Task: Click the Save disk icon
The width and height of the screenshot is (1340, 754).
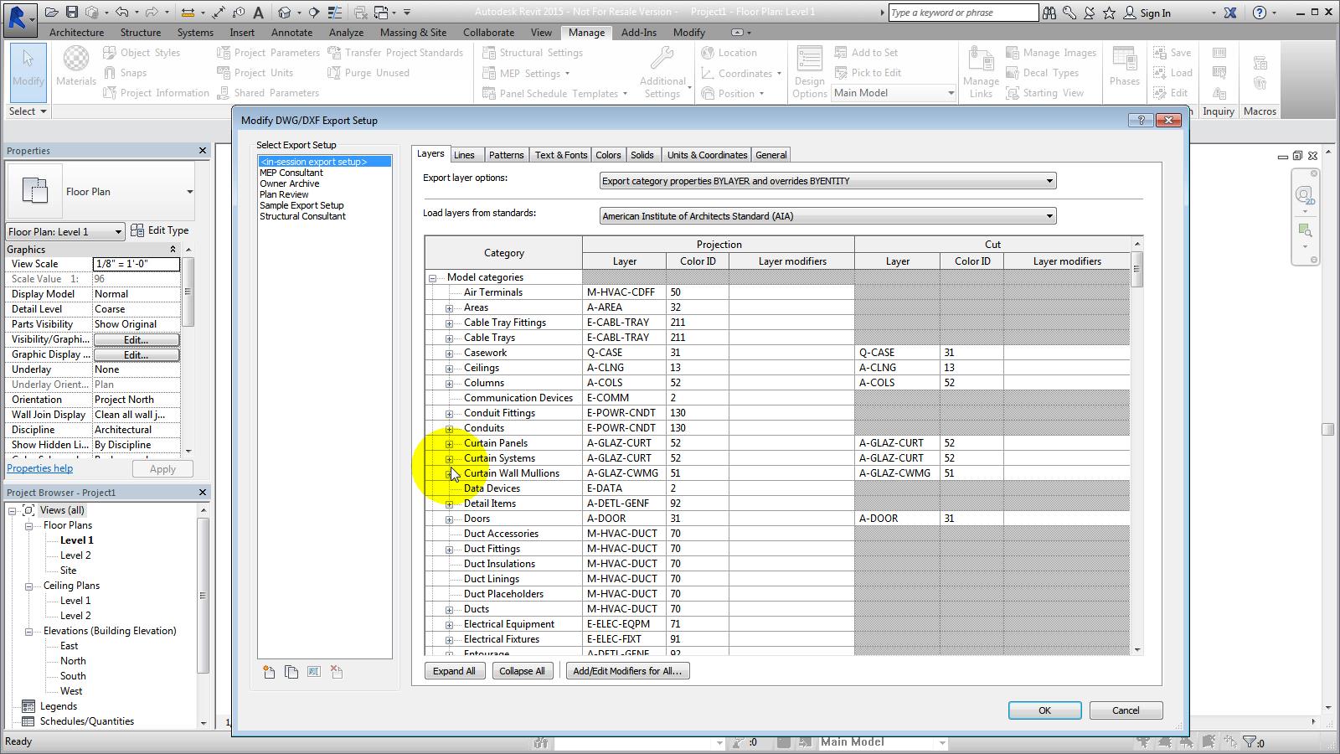Action: pos(72,13)
